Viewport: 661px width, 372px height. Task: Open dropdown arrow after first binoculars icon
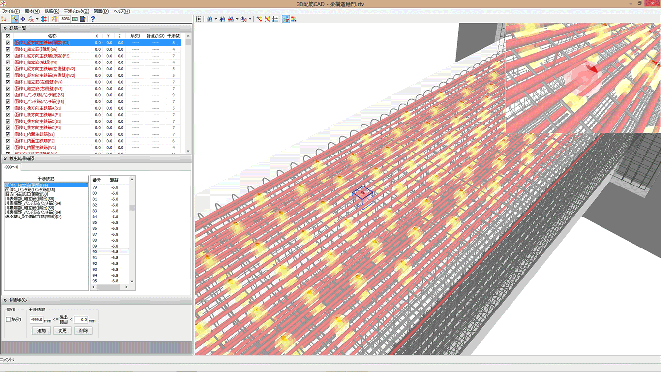(216, 19)
